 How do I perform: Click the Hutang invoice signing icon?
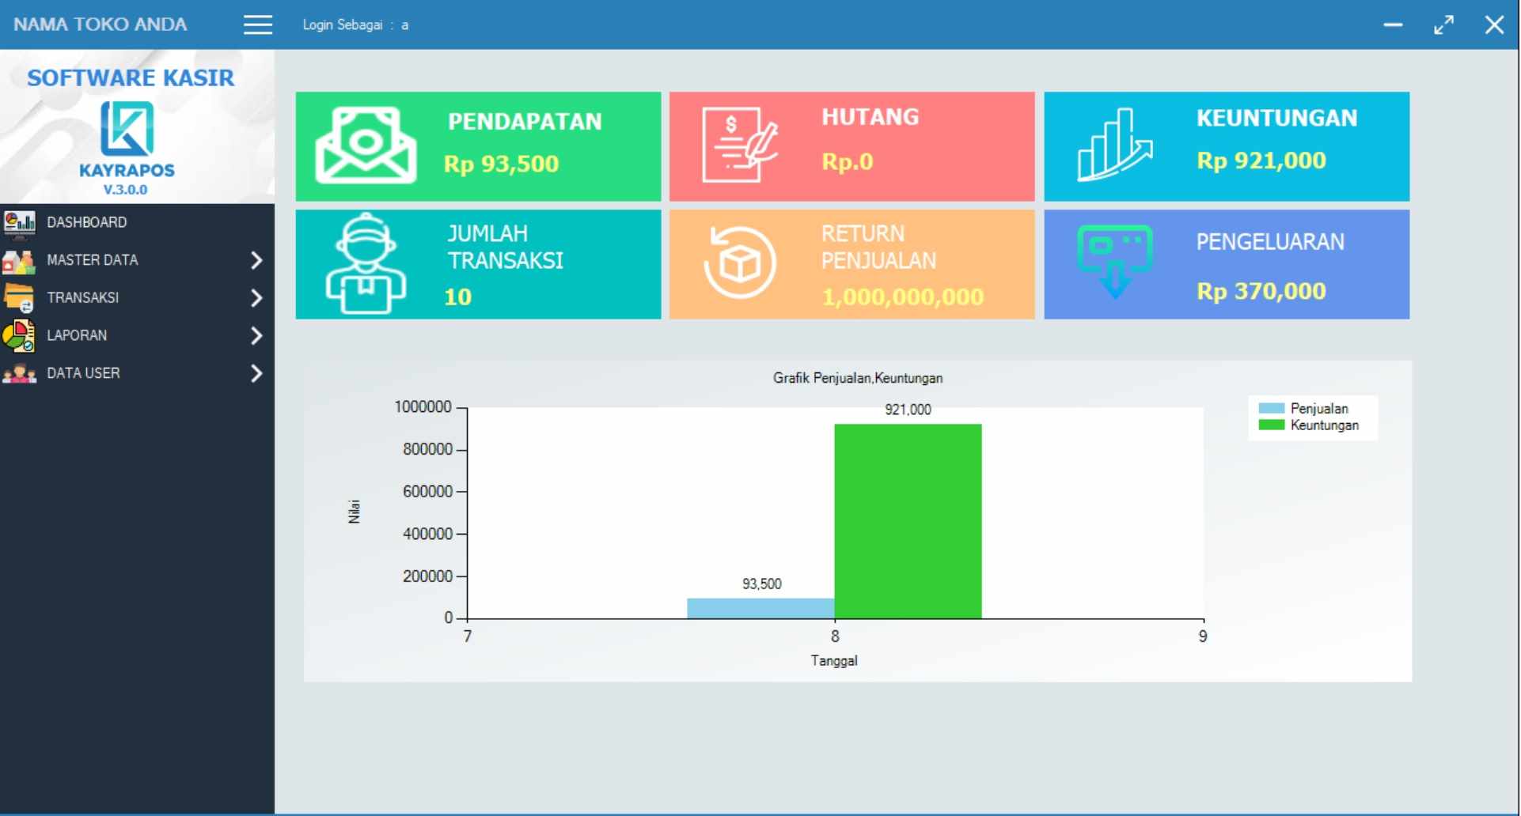click(x=740, y=146)
